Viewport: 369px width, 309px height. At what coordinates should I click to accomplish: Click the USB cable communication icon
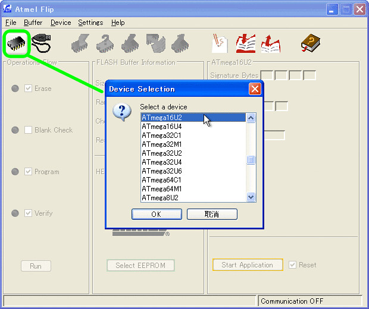42,43
